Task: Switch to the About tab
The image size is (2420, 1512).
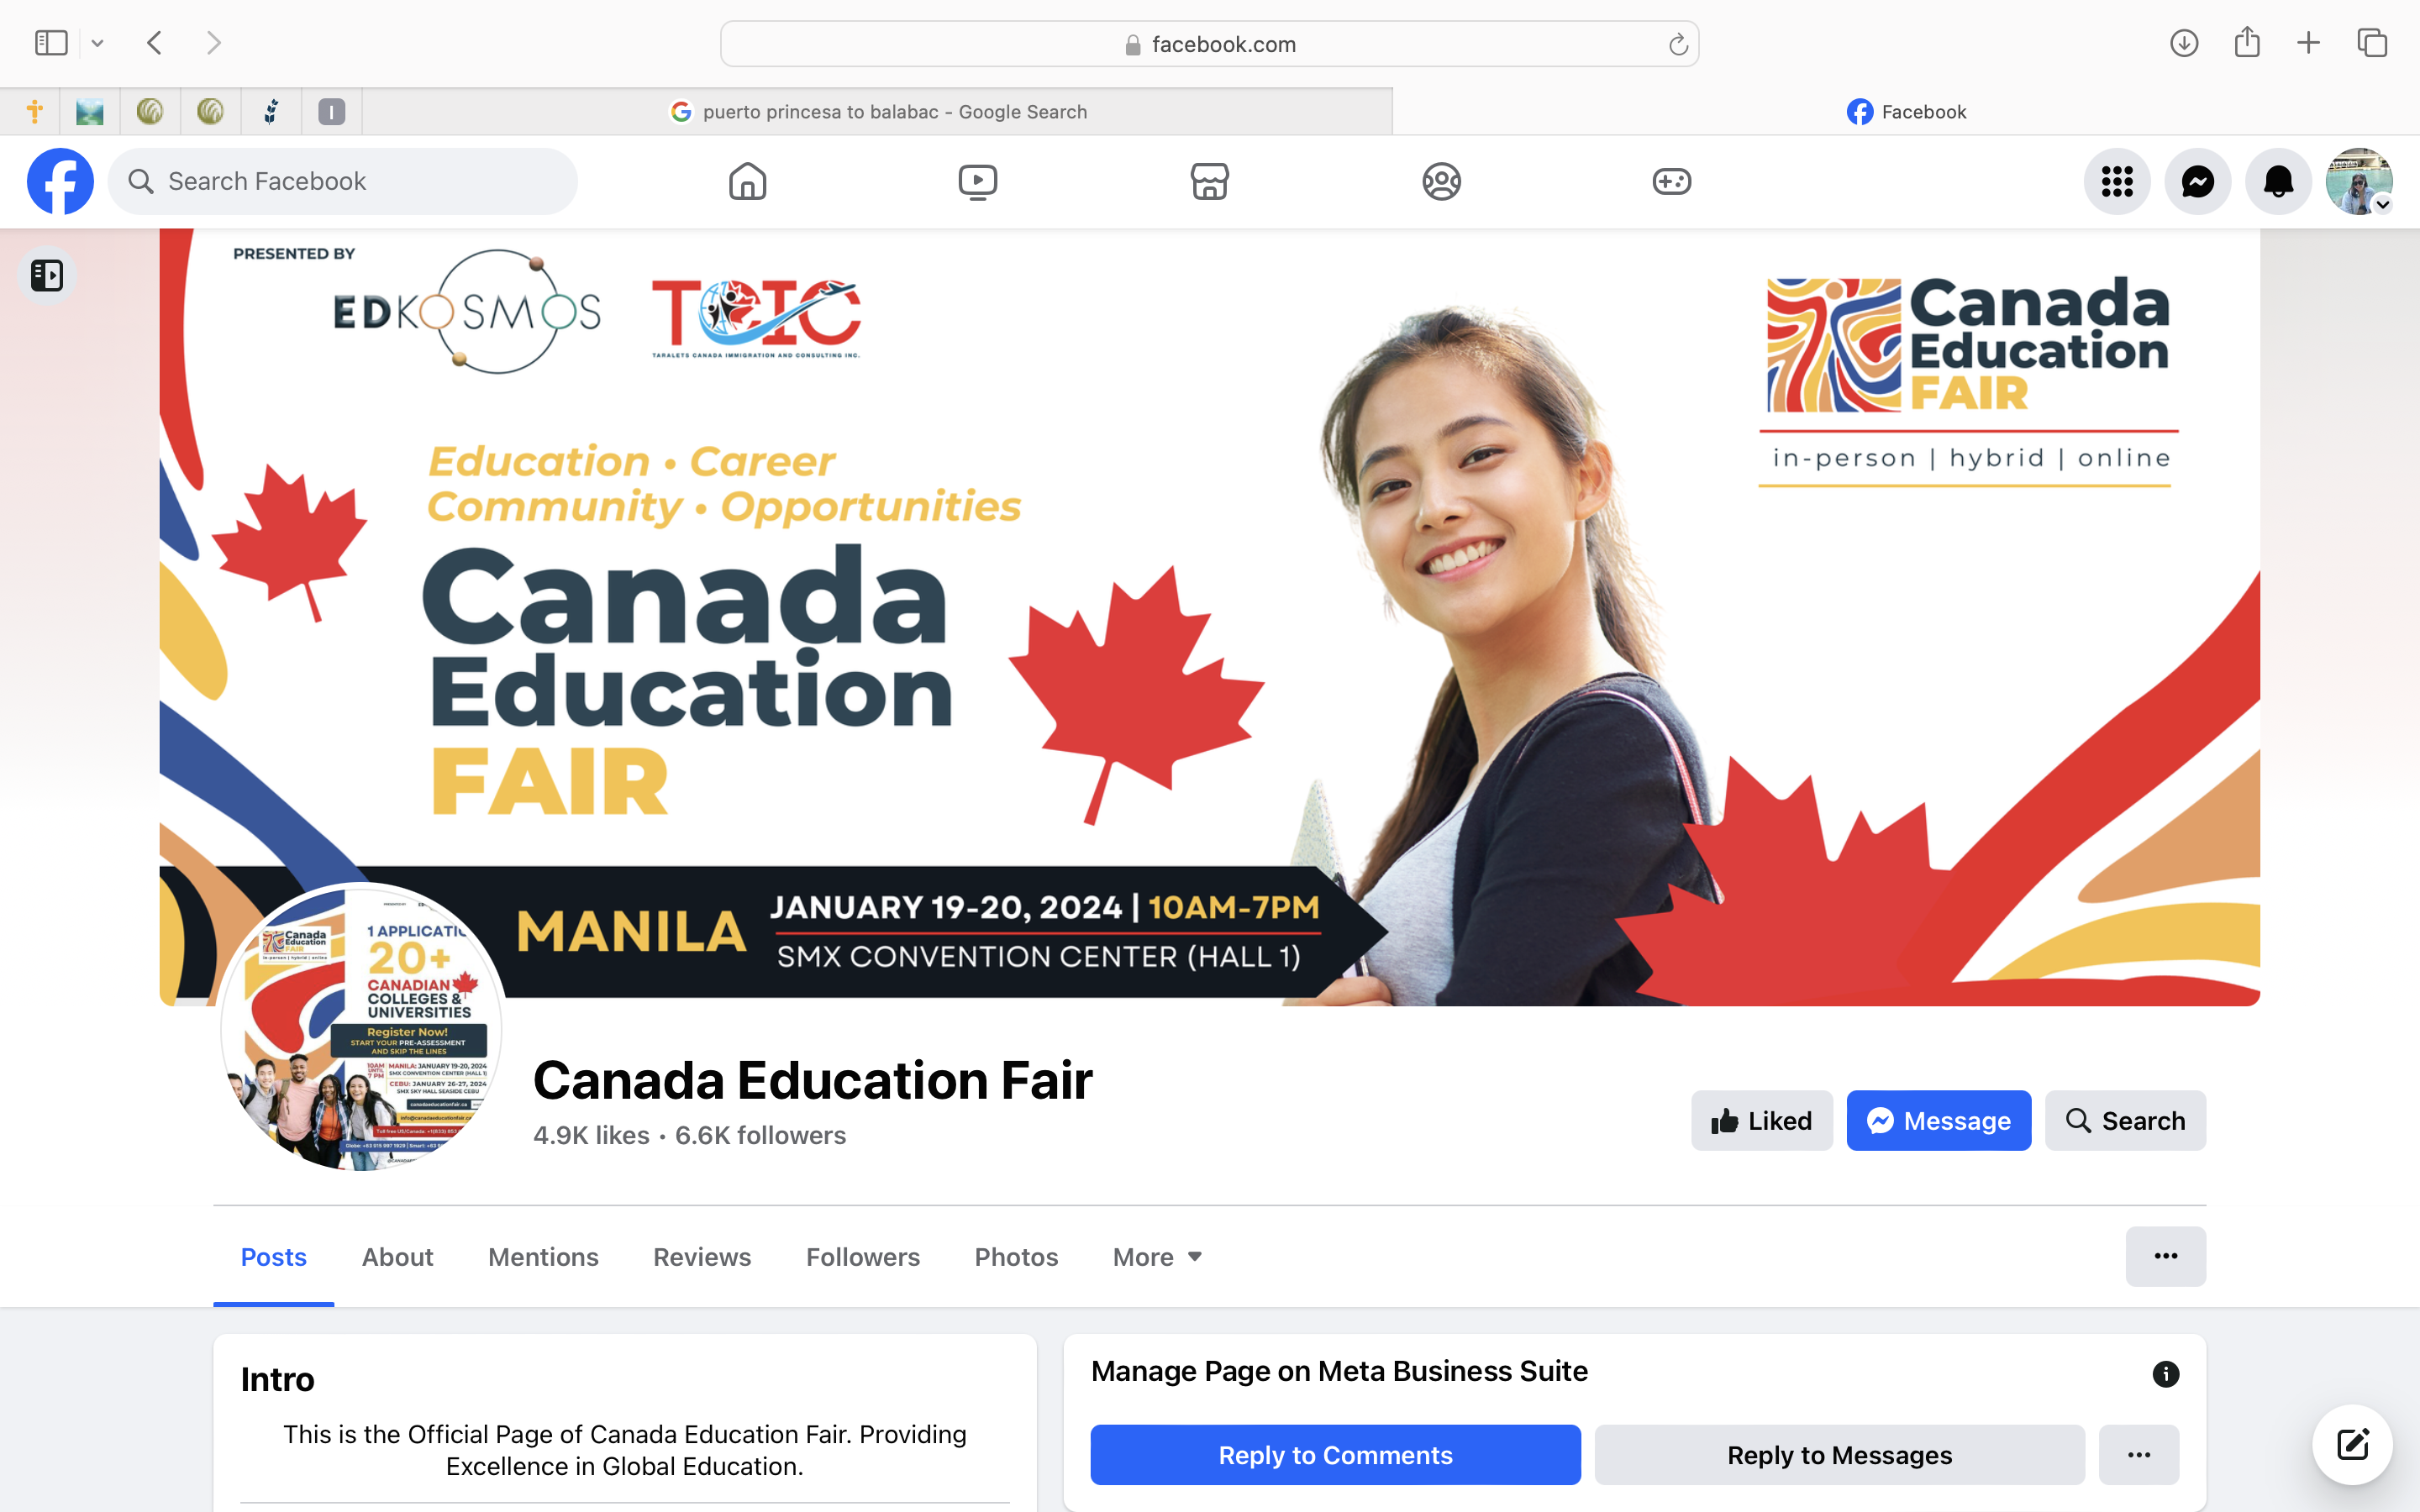Action: (x=397, y=1257)
